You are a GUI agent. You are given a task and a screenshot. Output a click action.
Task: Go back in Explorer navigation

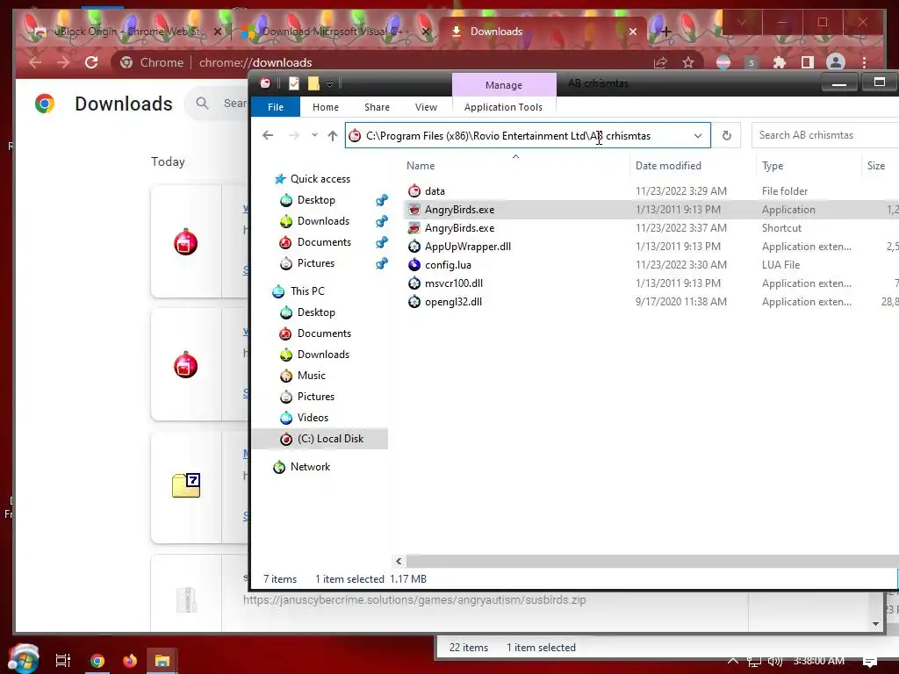pos(268,135)
